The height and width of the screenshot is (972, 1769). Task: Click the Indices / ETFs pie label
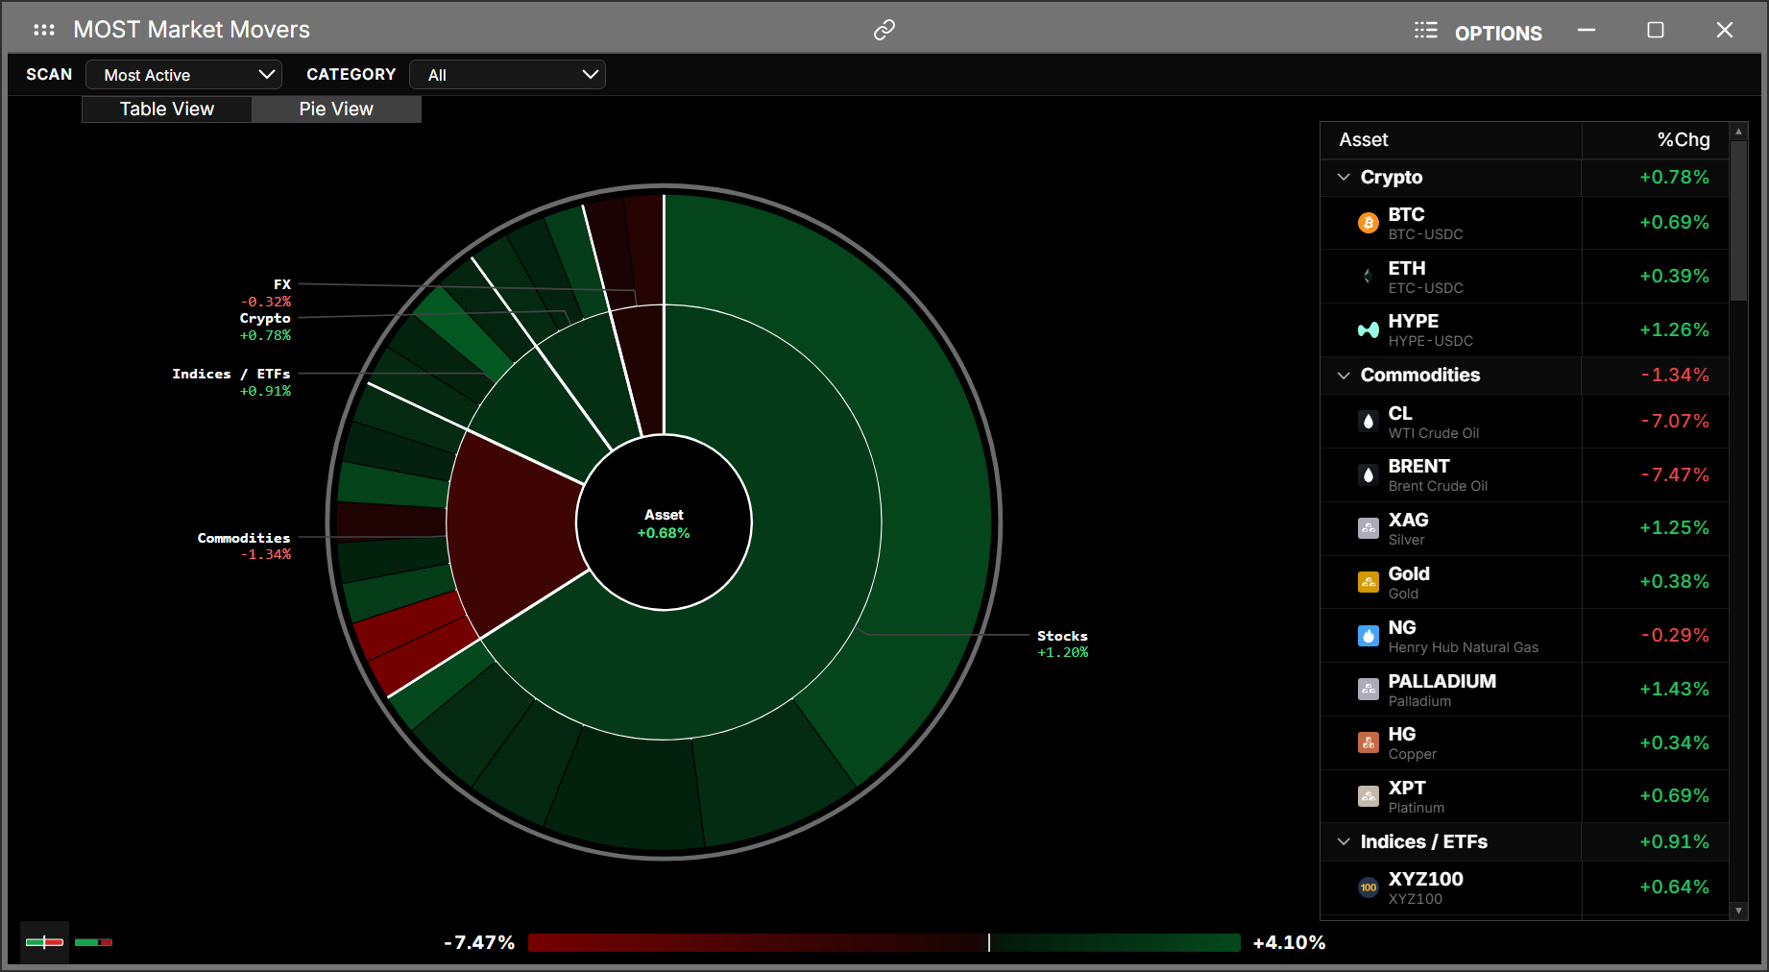(231, 382)
